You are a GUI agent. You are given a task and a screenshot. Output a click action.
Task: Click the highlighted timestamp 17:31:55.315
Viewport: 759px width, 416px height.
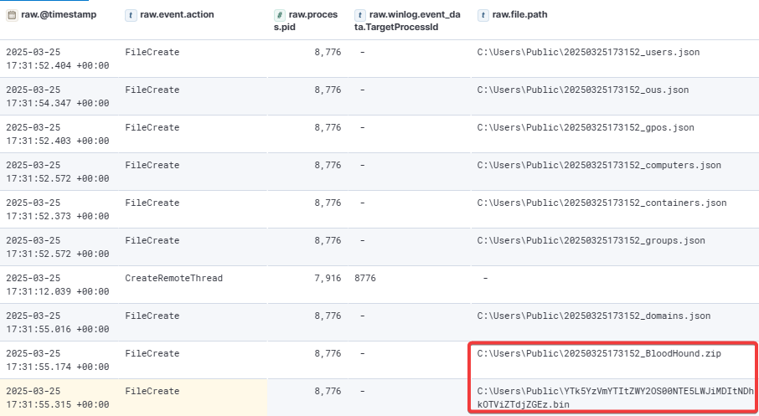click(x=58, y=398)
